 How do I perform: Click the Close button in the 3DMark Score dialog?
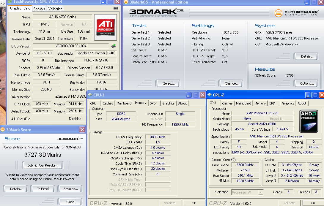coord(70,202)
